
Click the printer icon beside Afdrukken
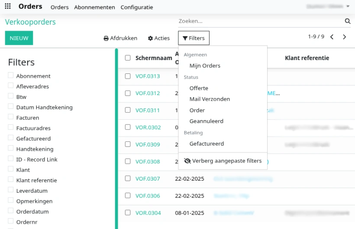(x=106, y=38)
